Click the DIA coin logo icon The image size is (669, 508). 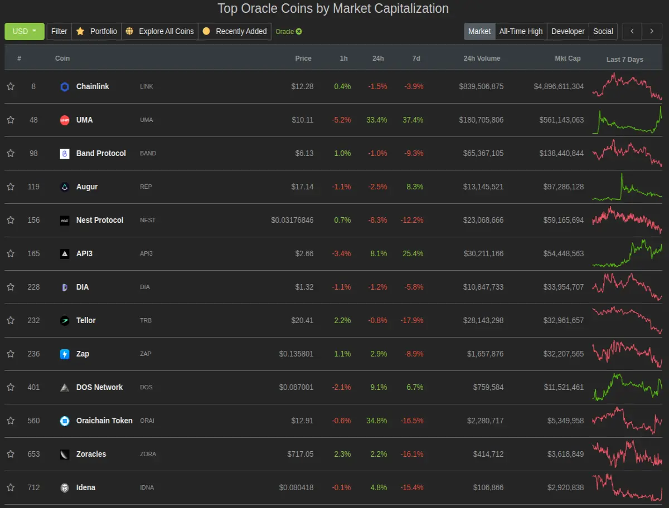(x=65, y=287)
